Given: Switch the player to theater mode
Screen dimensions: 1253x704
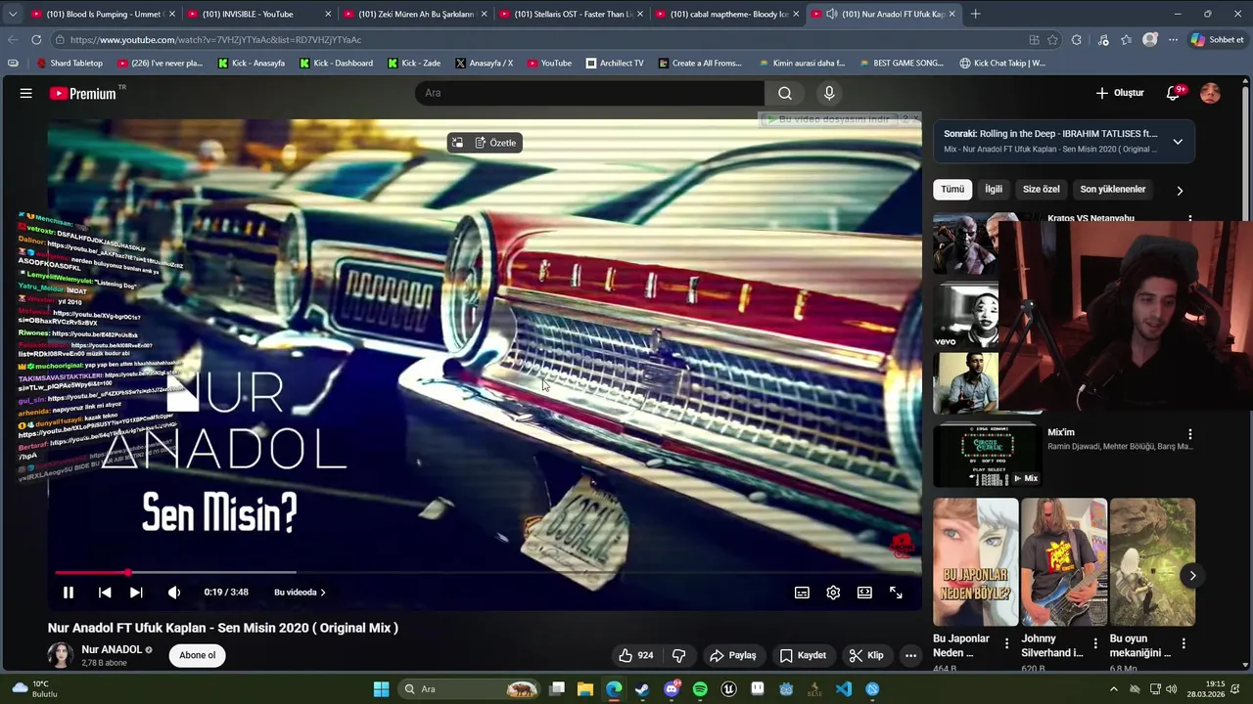Looking at the screenshot, I should coord(864,593).
